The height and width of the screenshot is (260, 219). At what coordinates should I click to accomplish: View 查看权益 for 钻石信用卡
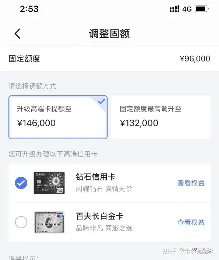point(191,183)
